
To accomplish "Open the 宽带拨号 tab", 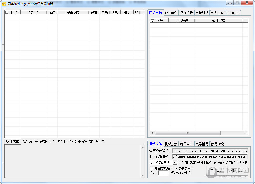I will [x=202, y=144].
